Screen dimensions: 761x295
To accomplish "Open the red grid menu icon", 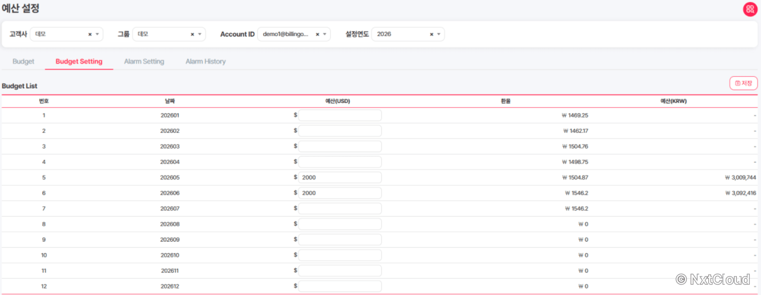I will [750, 9].
